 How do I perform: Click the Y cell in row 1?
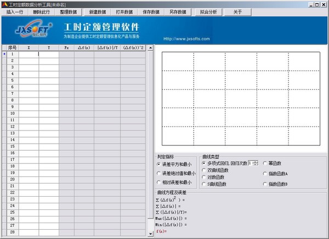click(49, 54)
